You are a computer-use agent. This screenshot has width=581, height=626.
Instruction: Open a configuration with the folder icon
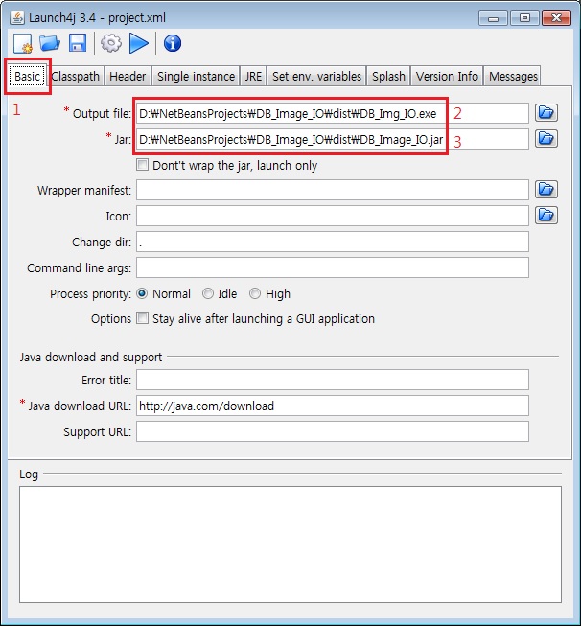[x=50, y=43]
